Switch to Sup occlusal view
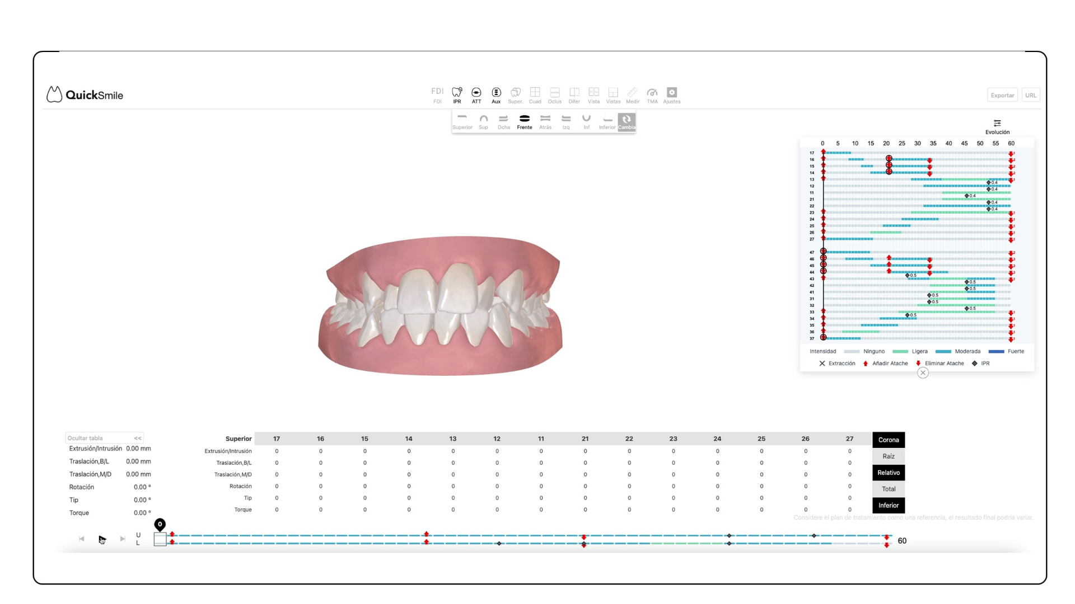 click(x=483, y=122)
